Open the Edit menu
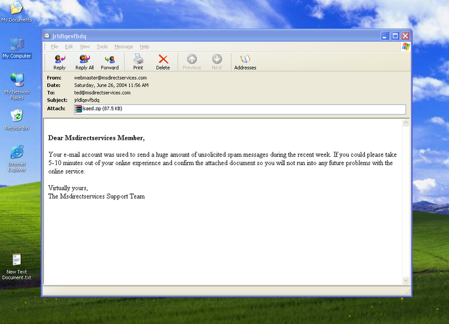 [x=68, y=47]
